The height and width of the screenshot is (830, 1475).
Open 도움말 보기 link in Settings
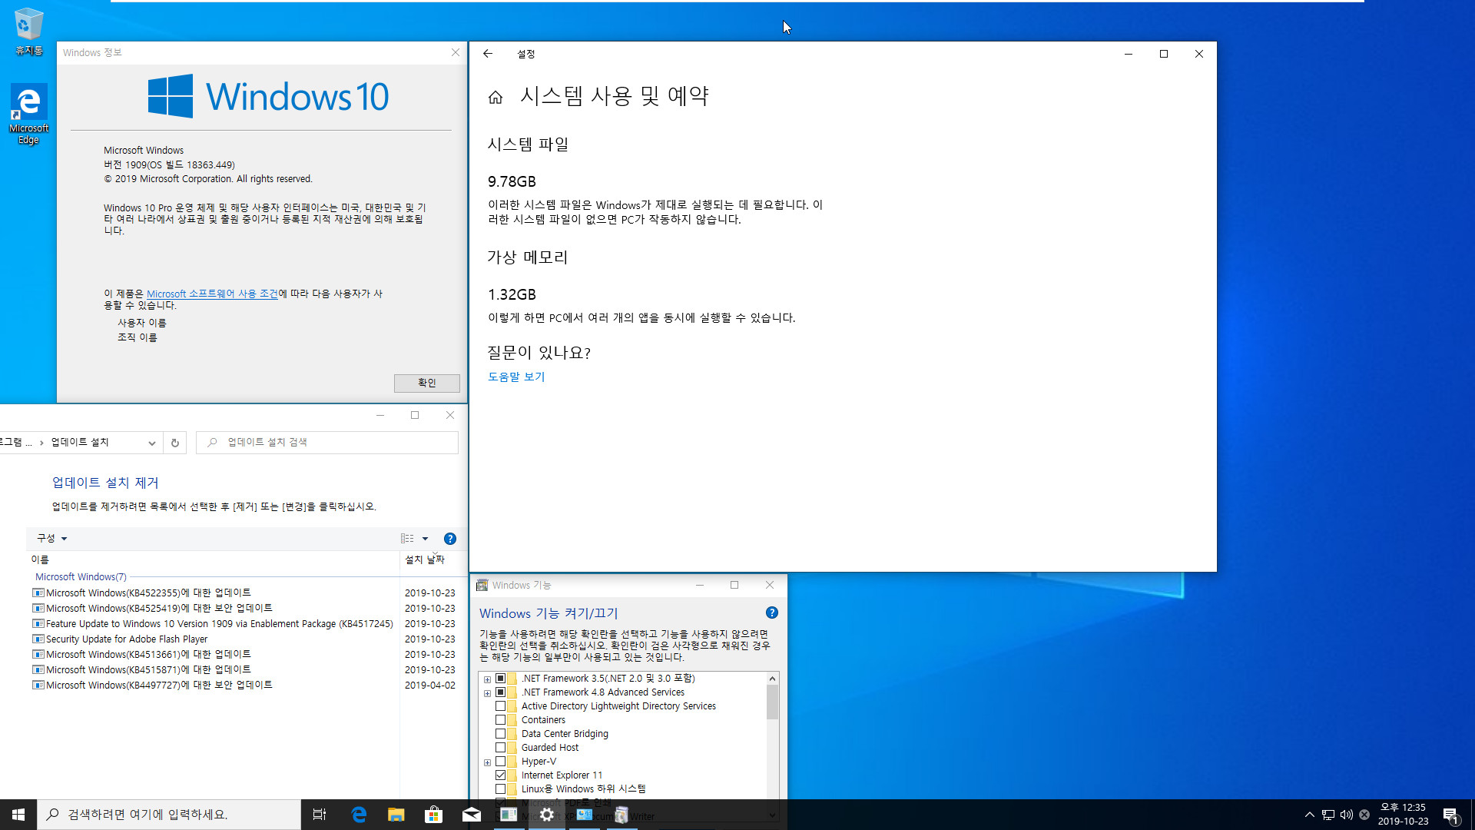(x=516, y=377)
